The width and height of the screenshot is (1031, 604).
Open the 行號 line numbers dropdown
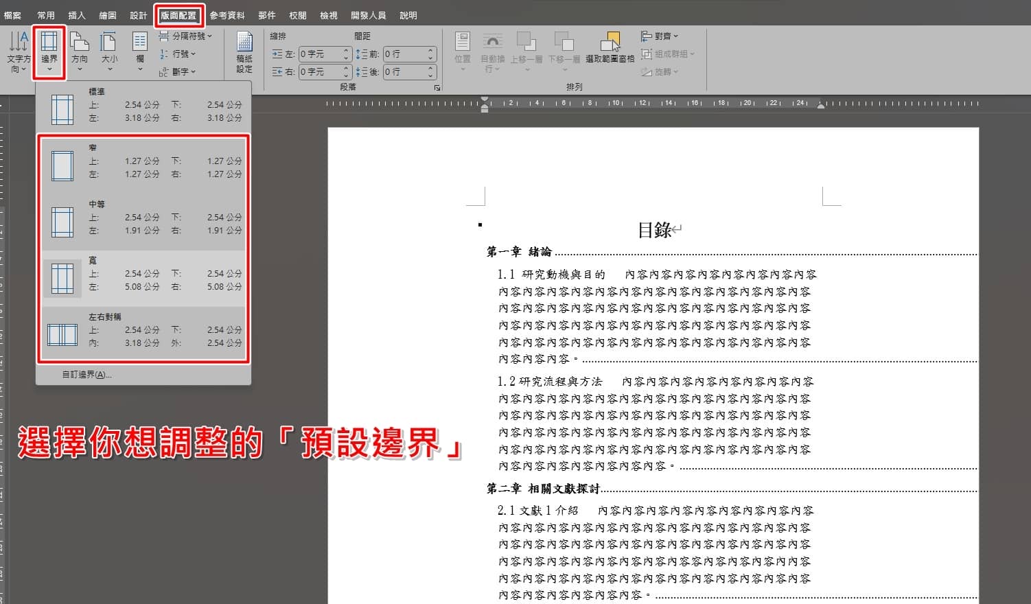178,54
